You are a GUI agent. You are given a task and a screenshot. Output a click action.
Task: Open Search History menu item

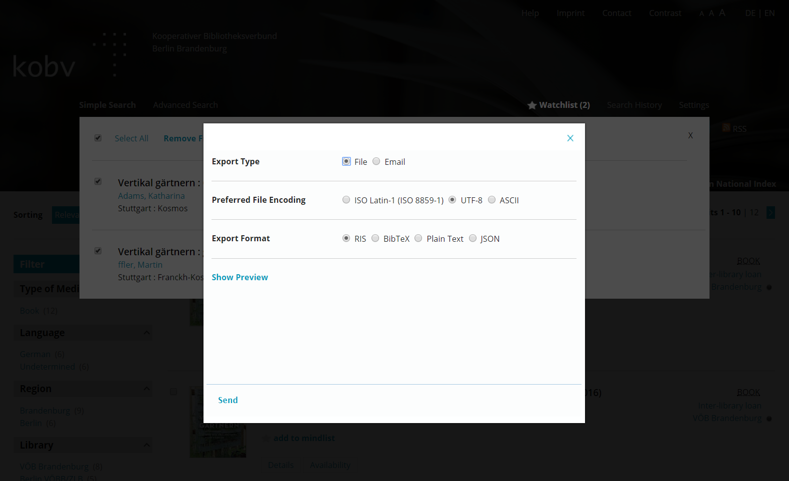(x=634, y=105)
